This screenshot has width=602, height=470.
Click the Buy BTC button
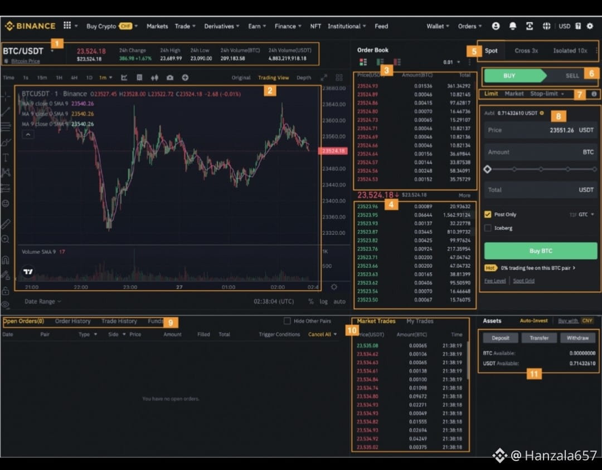[541, 251]
